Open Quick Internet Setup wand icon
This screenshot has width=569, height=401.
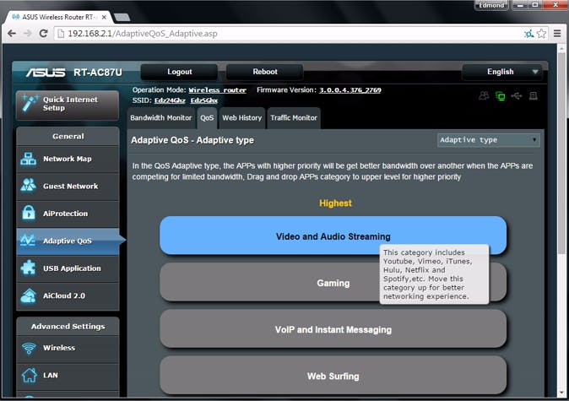pyautogui.click(x=30, y=104)
